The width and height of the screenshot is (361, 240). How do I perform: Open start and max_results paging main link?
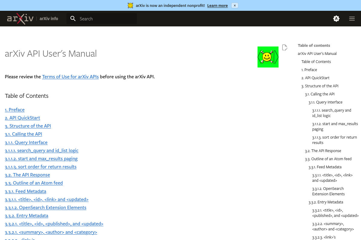point(41,158)
